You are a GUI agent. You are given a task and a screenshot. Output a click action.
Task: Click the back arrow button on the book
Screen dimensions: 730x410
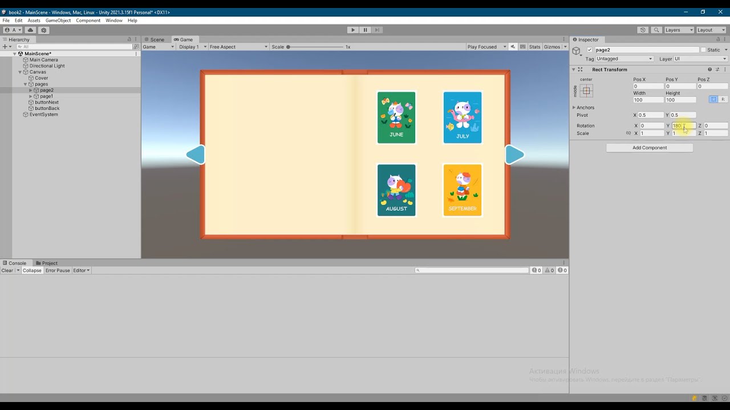click(196, 155)
